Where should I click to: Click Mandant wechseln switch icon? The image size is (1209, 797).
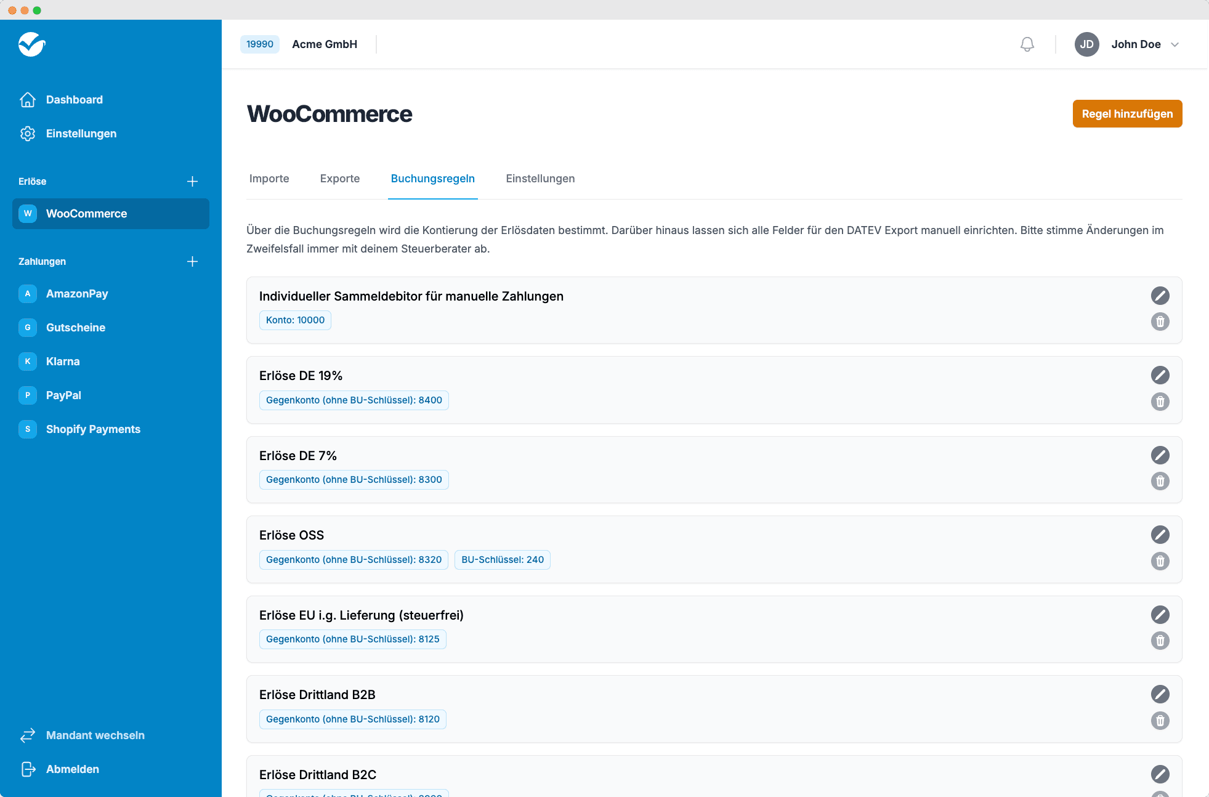pyautogui.click(x=28, y=735)
